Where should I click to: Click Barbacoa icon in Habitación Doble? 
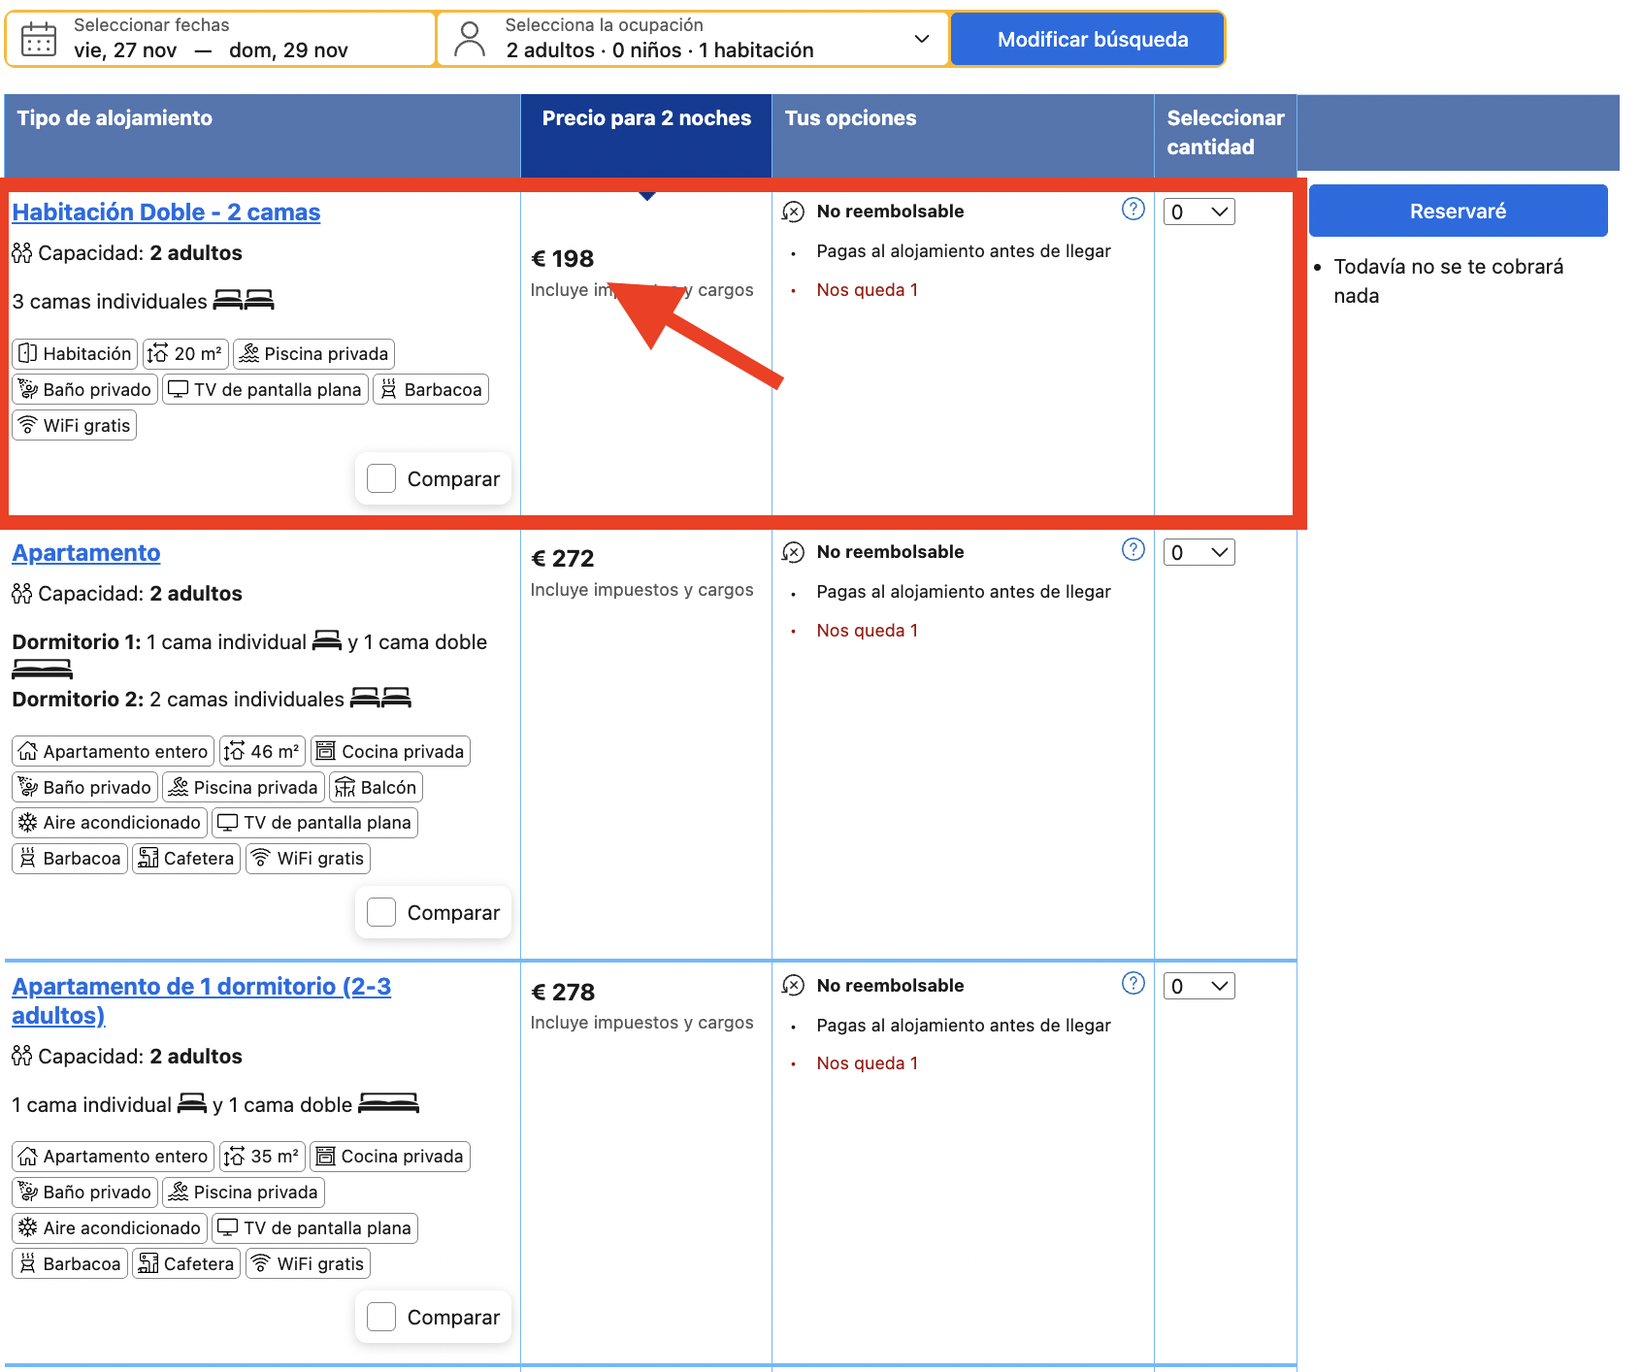point(389,390)
